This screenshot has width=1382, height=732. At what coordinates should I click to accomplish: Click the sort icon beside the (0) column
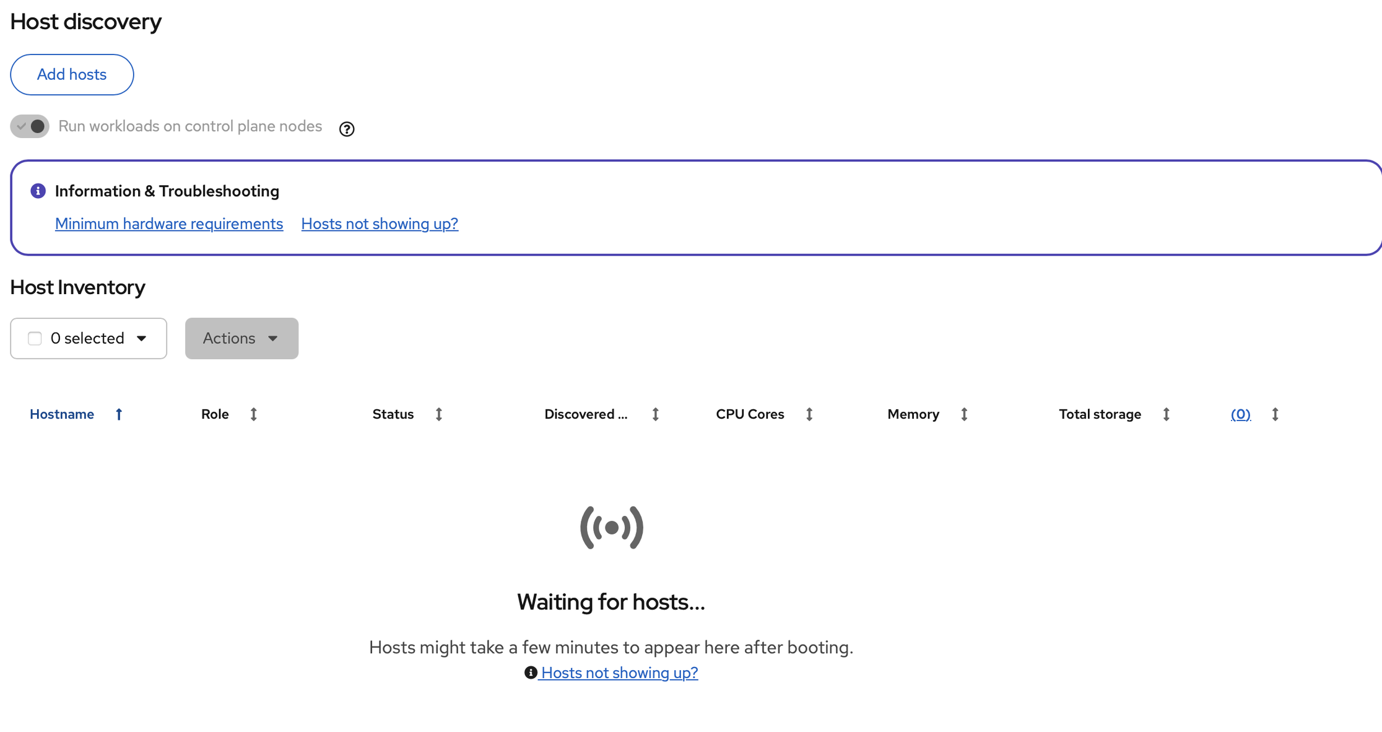tap(1275, 414)
